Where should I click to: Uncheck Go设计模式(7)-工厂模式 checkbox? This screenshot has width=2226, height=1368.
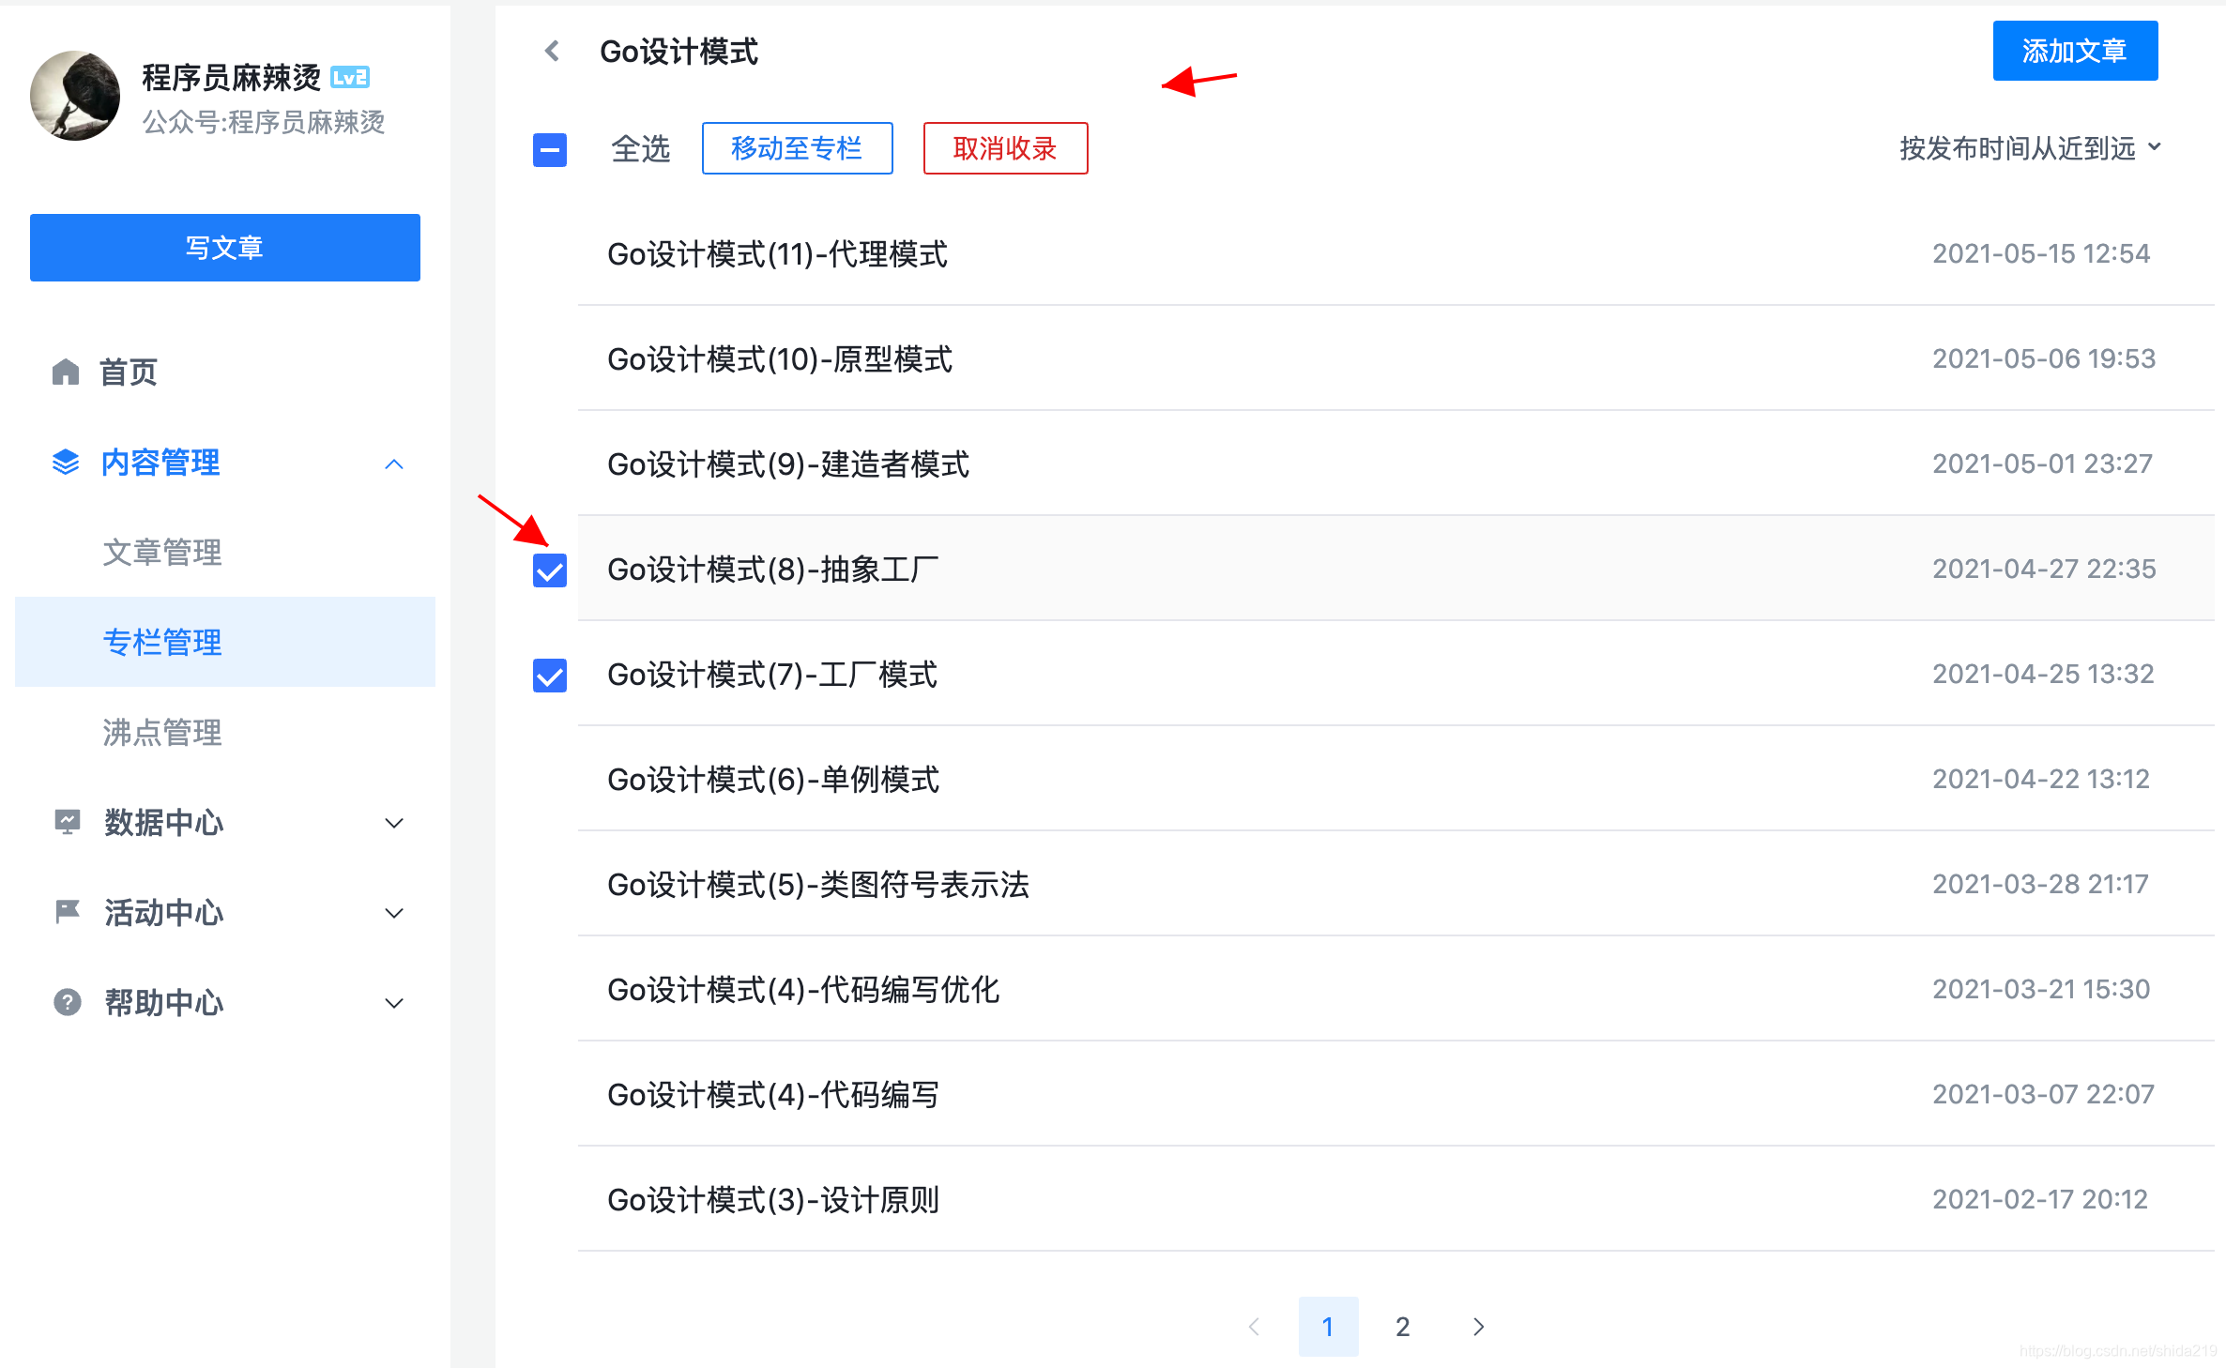[x=549, y=675]
